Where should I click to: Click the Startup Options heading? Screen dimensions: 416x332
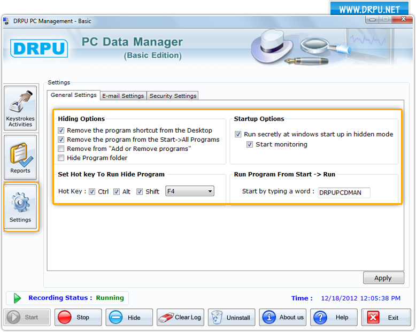coord(259,119)
